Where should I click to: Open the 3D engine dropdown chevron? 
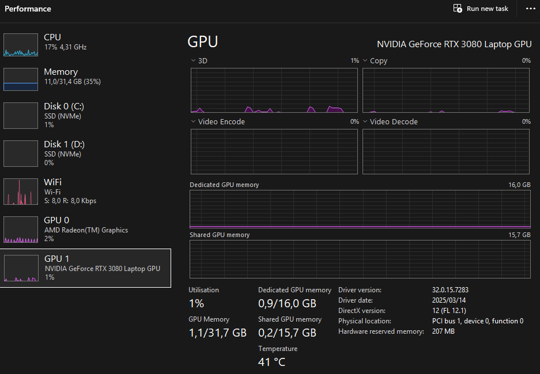coord(193,60)
